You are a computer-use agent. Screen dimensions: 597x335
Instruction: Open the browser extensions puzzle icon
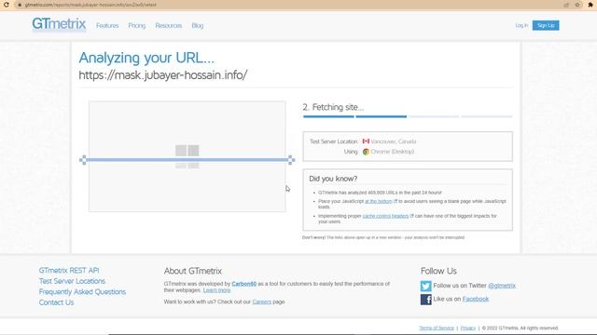590,5
